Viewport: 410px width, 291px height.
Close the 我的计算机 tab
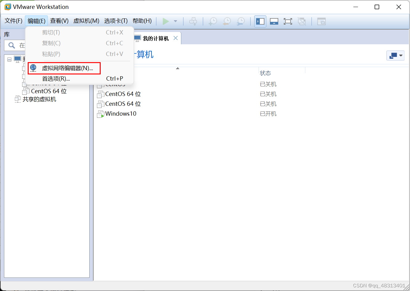tap(176, 38)
